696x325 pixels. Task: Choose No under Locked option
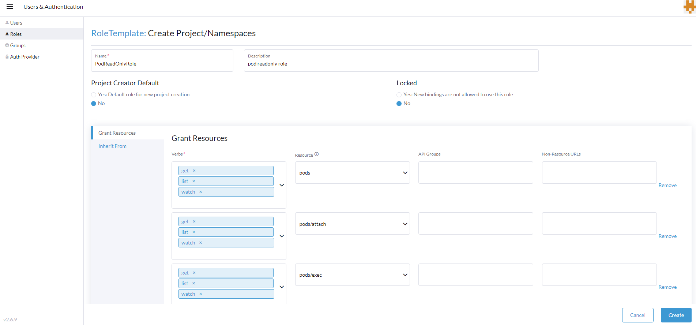pyautogui.click(x=399, y=104)
